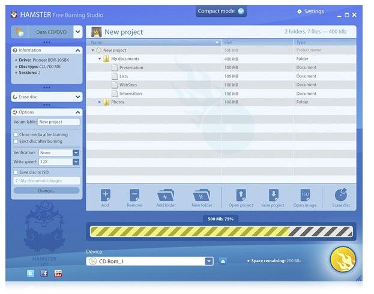This screenshot has height=294, width=374.
Task: Click the Open project icon
Action: 241,196
